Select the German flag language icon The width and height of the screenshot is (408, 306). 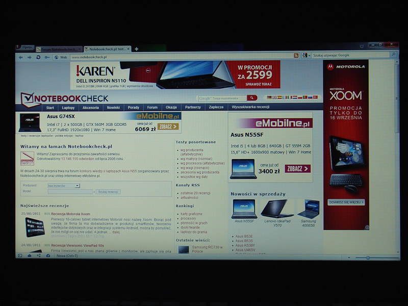pyautogui.click(x=269, y=97)
